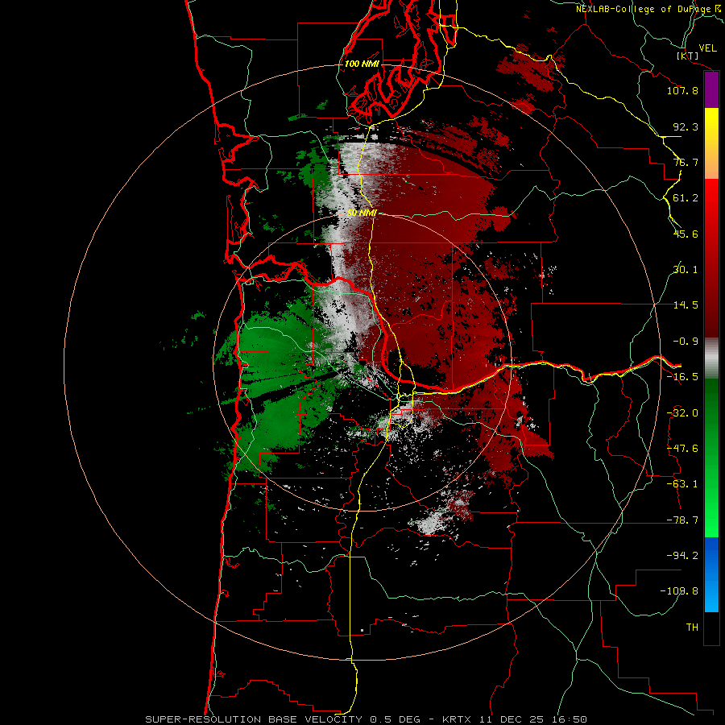Screen dimensions: 725x725
Task: Click the -32.0 legend value
Action: (x=682, y=413)
